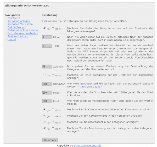Open the Kategorie anlegen link
157x147 pixels.
(x=19, y=21)
